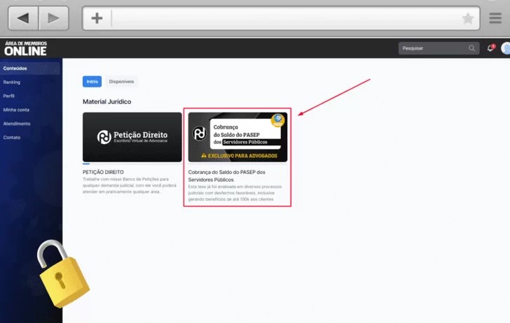Click the Material Jurídico section heading

[106, 101]
